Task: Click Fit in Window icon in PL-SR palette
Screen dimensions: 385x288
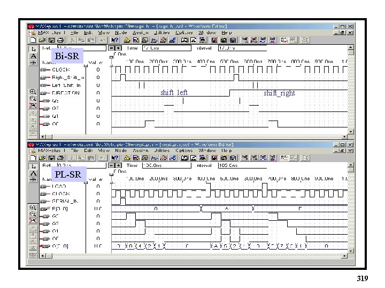Action: (33, 221)
